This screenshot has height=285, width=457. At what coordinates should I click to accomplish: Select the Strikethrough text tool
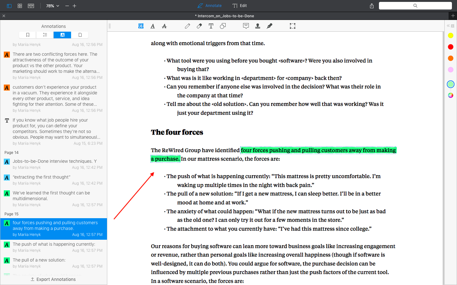(x=164, y=26)
